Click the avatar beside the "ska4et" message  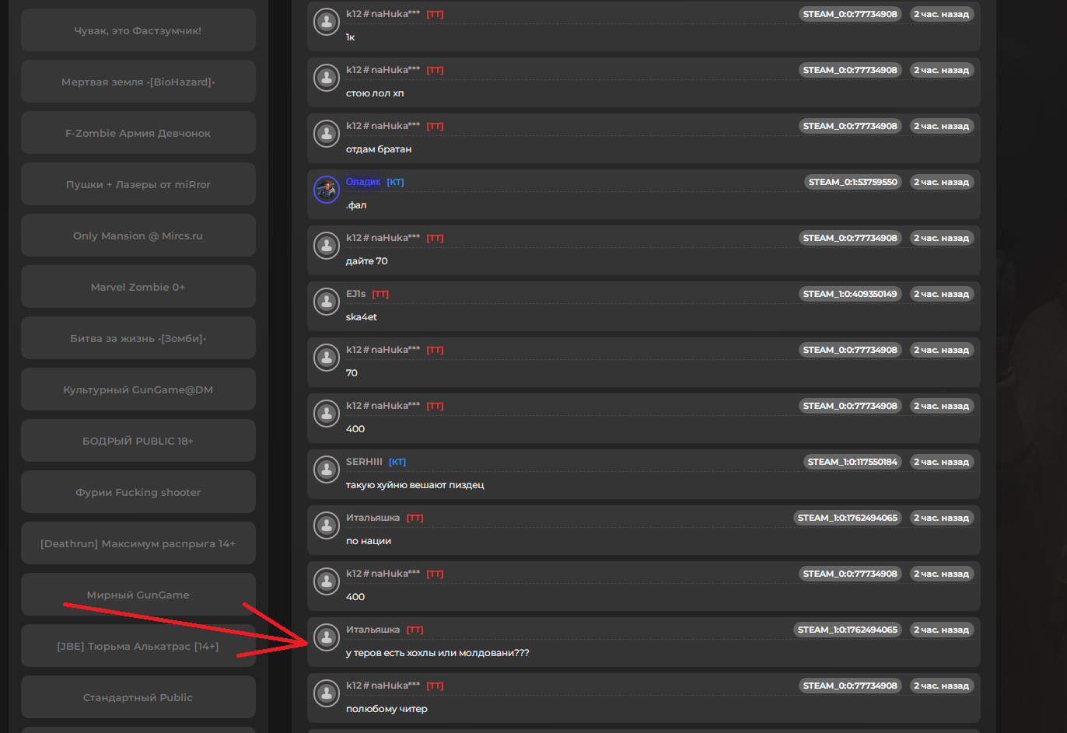(327, 301)
